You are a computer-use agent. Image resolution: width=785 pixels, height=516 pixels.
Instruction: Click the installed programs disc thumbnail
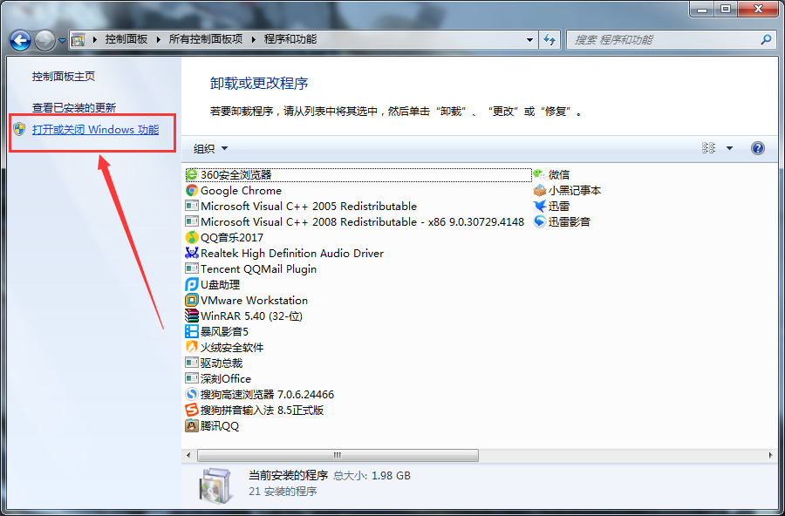pos(215,485)
